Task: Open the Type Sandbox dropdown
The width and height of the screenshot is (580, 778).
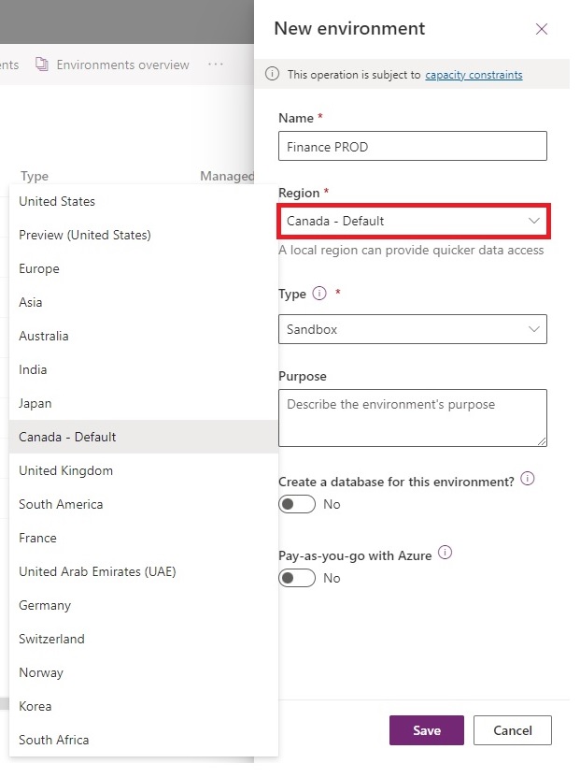Action: tap(413, 329)
